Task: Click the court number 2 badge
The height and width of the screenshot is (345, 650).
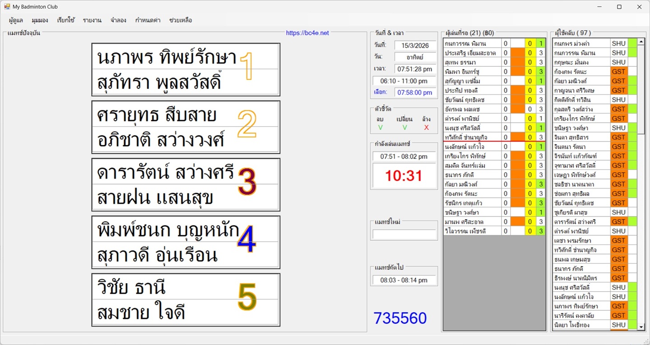Action: pos(246,124)
